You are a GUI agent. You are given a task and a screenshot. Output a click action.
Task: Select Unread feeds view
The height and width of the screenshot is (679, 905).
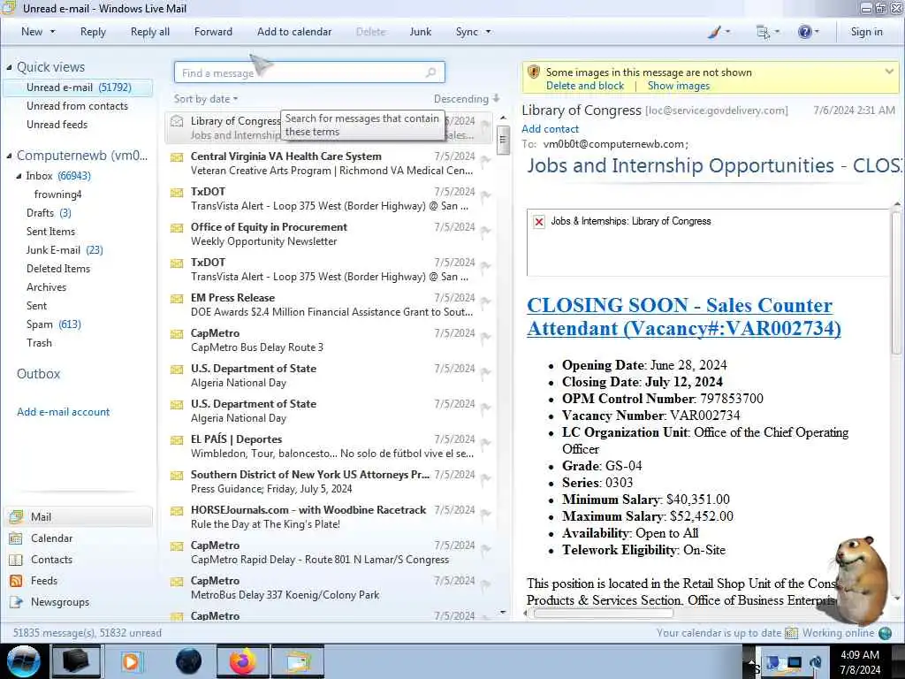click(57, 125)
